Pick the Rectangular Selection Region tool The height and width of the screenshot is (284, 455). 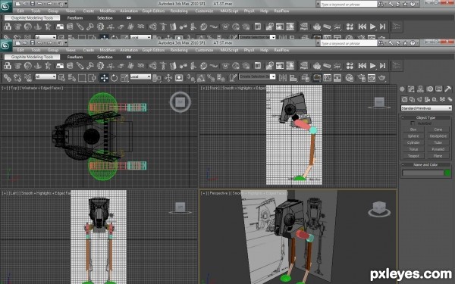point(82,78)
